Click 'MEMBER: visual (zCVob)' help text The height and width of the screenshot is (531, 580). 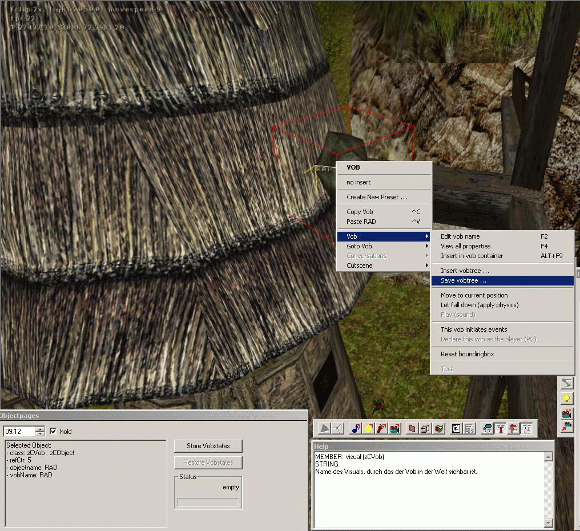click(x=349, y=457)
